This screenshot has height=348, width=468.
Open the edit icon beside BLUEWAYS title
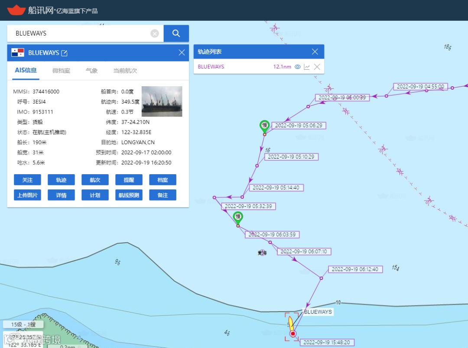(x=64, y=53)
